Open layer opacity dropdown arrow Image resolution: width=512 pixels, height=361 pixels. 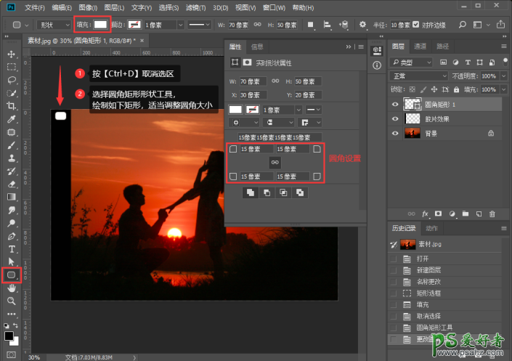tap(503, 76)
